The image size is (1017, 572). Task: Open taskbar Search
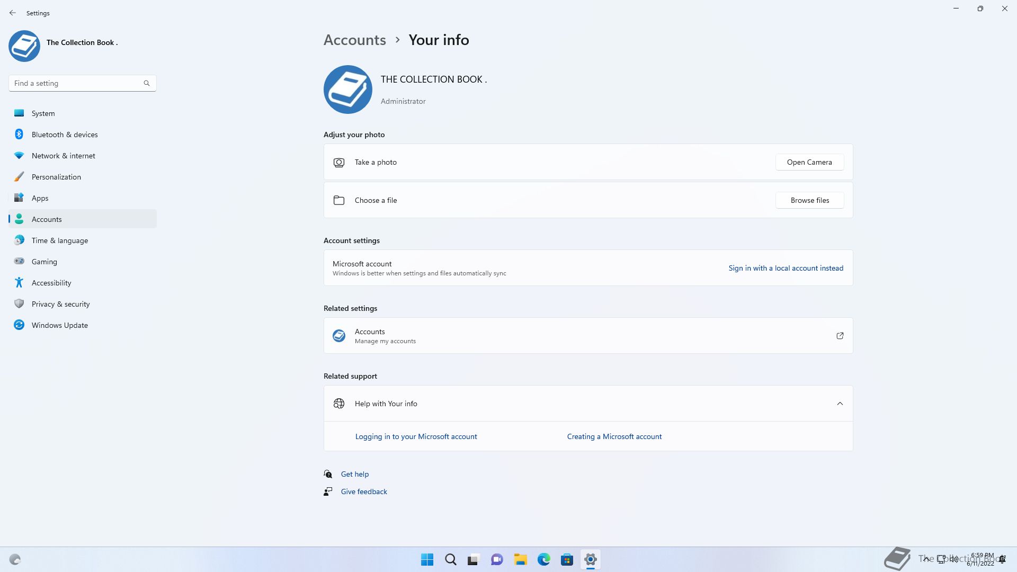tap(451, 559)
